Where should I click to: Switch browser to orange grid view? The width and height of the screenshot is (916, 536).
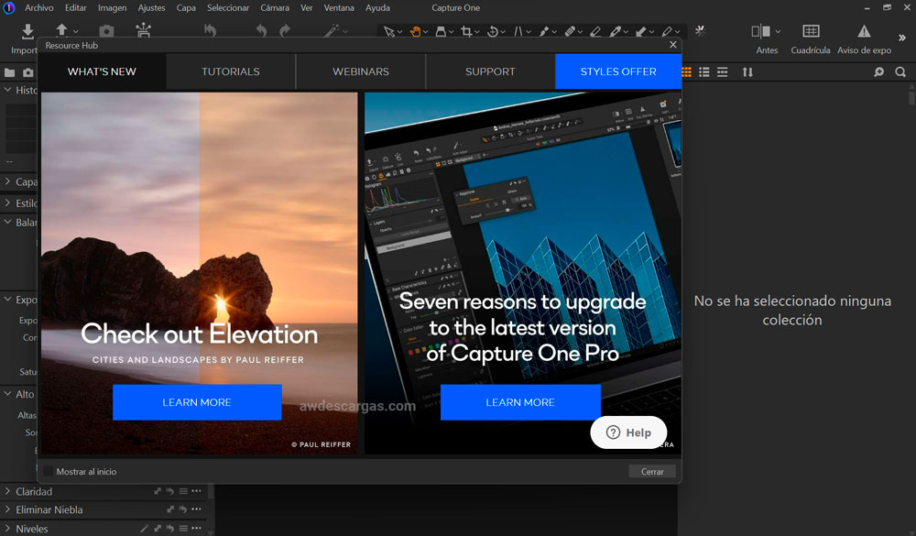[x=686, y=71]
